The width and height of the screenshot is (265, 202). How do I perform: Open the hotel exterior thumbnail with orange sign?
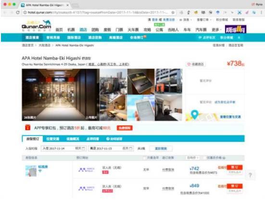pyautogui.click(x=168, y=81)
